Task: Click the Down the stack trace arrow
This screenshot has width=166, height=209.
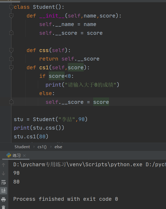Action: pos(3,173)
